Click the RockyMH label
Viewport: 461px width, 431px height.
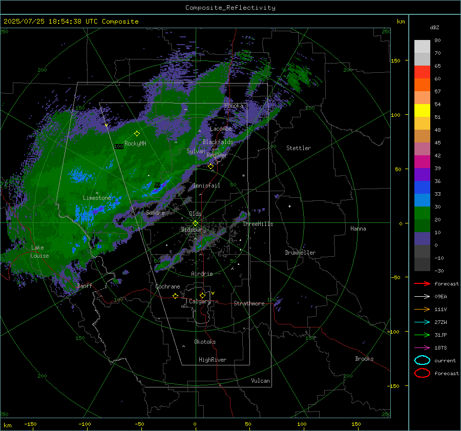pos(135,143)
